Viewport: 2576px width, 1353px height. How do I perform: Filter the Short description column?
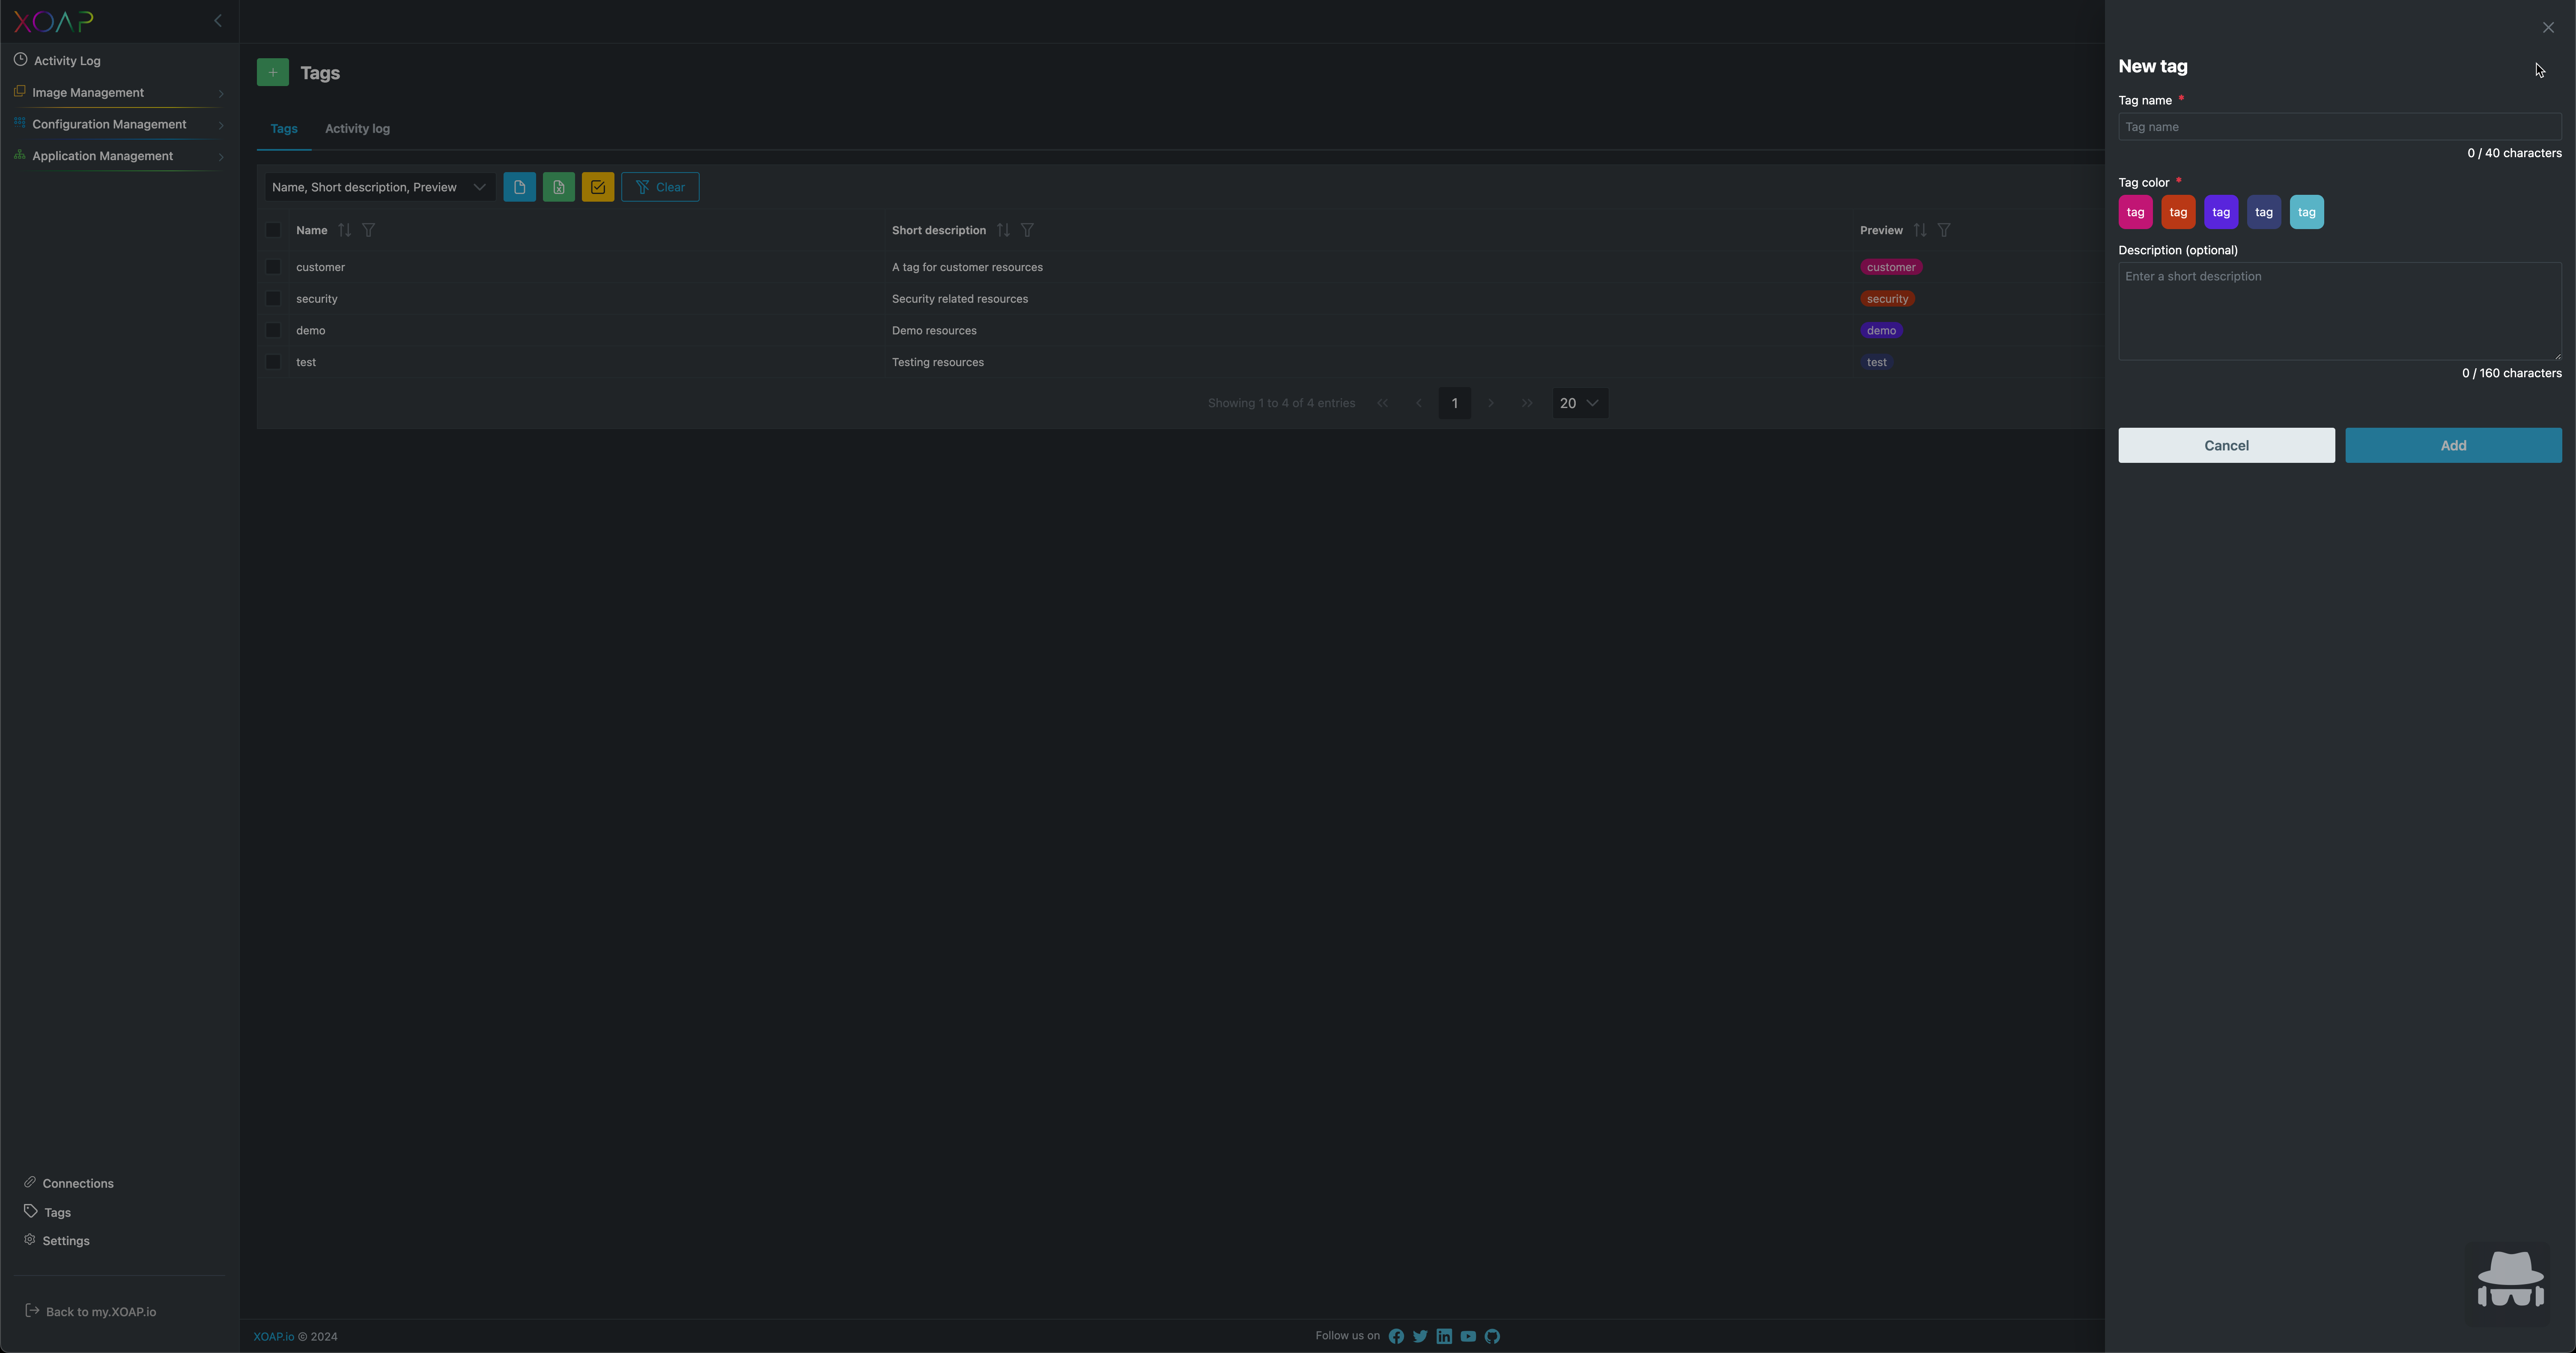(x=1027, y=230)
